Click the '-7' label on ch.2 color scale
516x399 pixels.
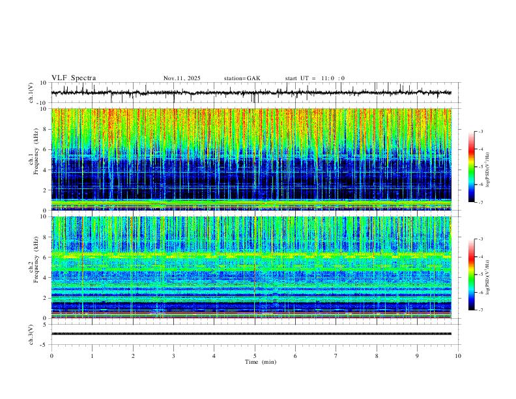[480, 310]
